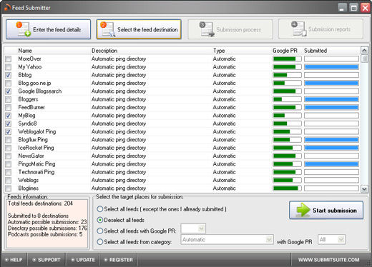Go to Enter the feed details step

click(x=49, y=29)
